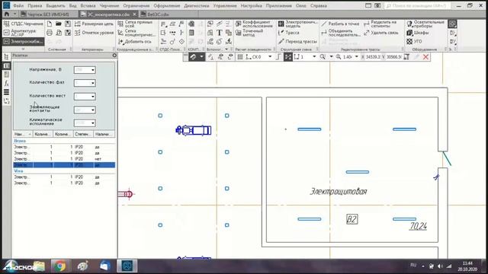The height and width of the screenshot is (274, 488).
Task: Click the printer icon in the System group
Action: coord(50,33)
